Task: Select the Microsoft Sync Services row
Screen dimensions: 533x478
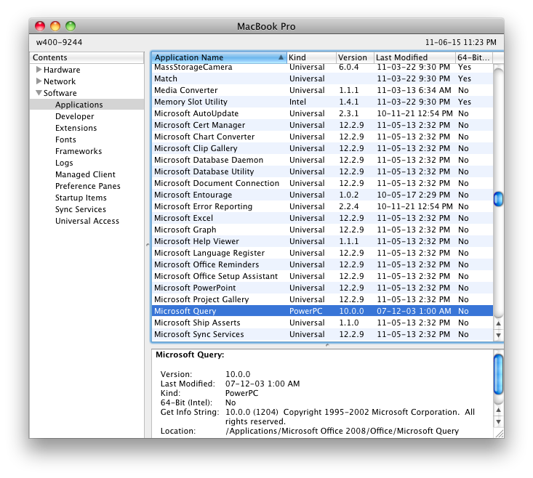Action: point(322,334)
